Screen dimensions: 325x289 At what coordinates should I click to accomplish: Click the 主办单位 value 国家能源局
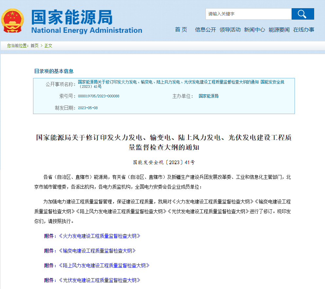click(208, 96)
